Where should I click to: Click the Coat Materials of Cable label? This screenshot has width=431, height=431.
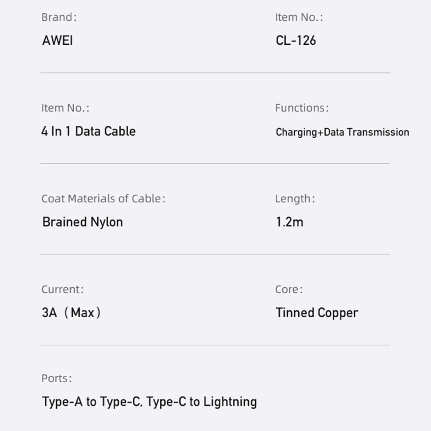point(103,199)
